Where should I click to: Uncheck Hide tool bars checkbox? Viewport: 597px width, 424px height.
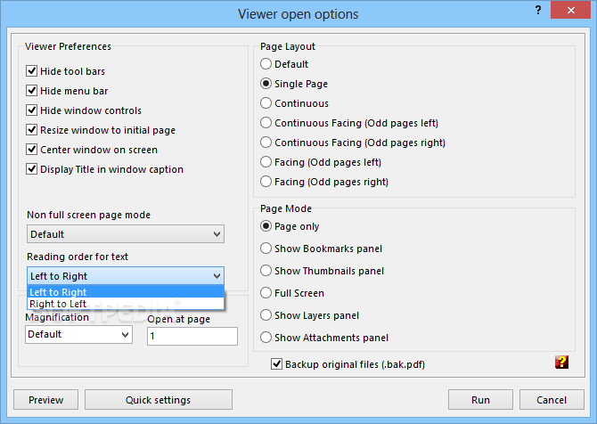click(33, 71)
